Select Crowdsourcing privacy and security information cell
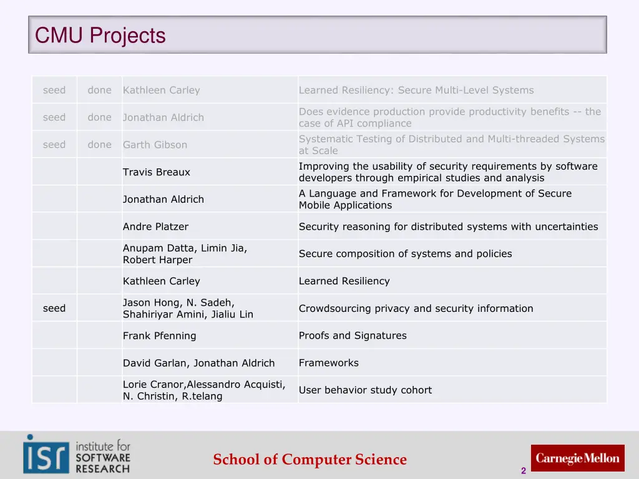Viewport: 639px width, 479px height. (416, 308)
